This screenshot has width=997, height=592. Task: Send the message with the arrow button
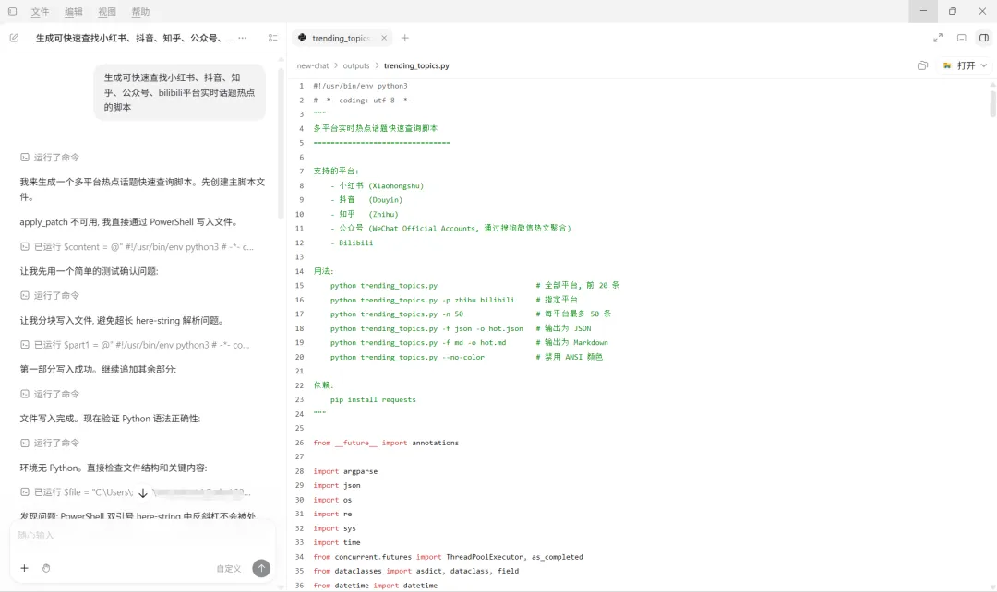point(261,569)
